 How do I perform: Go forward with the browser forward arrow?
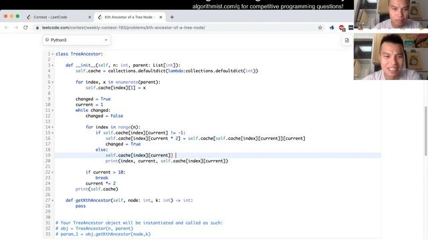tap(16, 27)
